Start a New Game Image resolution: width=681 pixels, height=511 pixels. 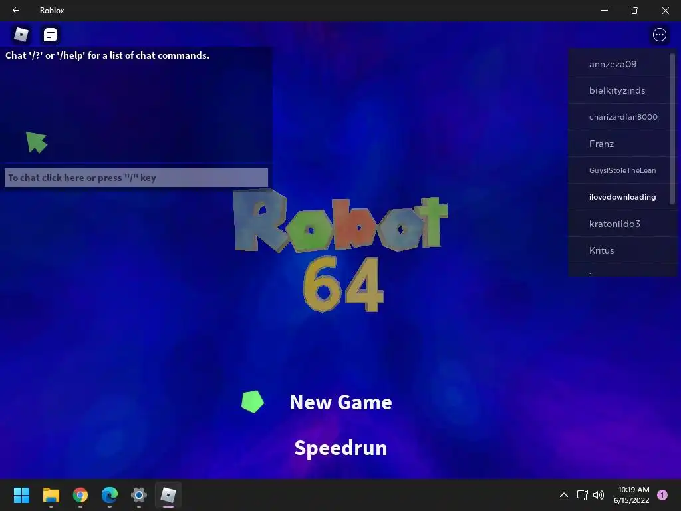[x=340, y=402]
